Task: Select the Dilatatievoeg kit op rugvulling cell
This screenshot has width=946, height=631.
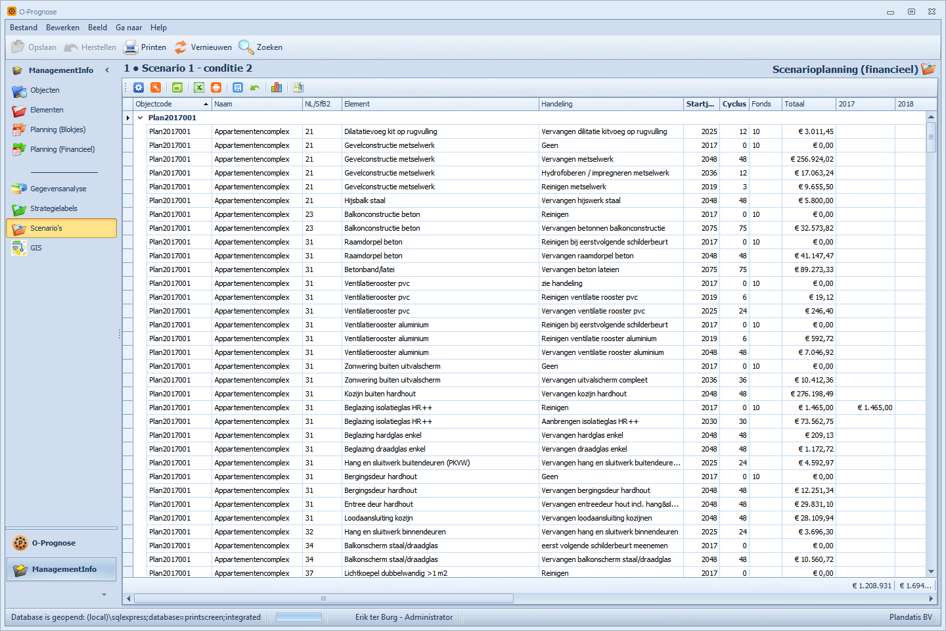Action: (440, 131)
